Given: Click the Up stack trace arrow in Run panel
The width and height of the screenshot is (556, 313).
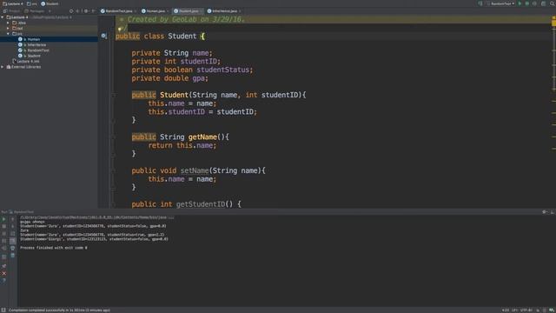Looking at the screenshot, I should click(13, 219).
